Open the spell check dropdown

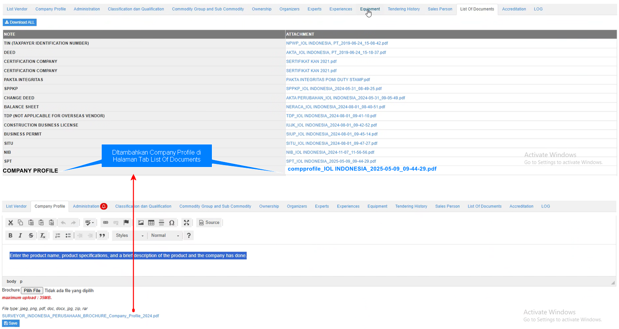[90, 223]
